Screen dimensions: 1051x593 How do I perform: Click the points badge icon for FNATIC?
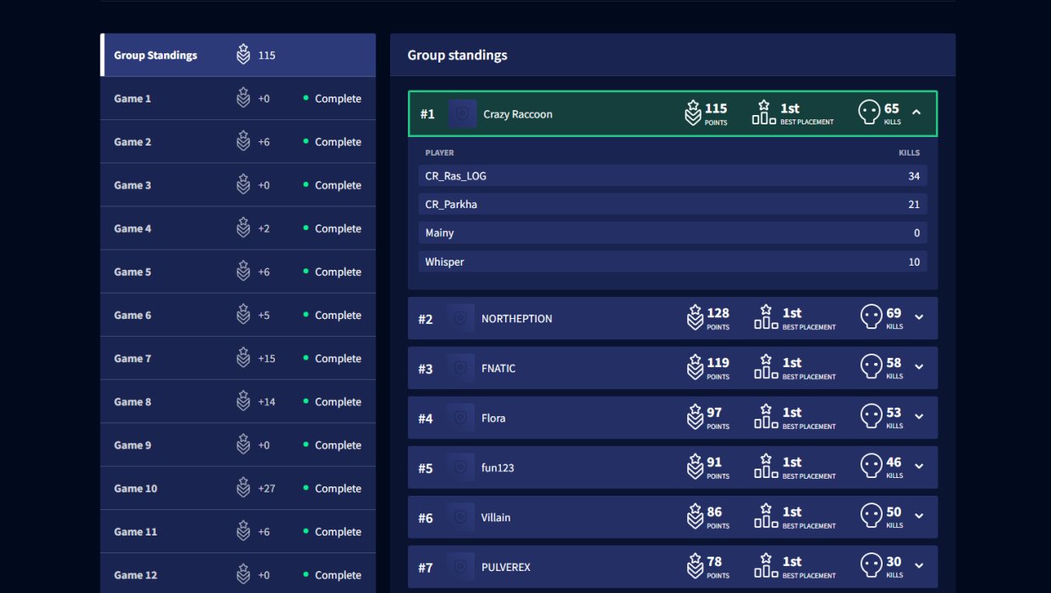[x=695, y=367]
